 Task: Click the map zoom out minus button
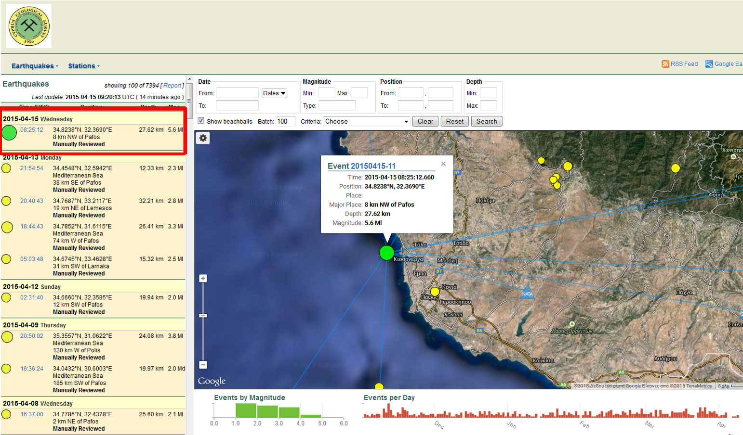[x=203, y=365]
